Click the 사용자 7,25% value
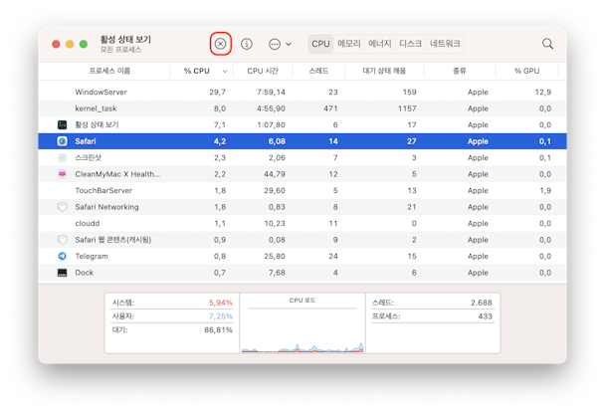Image resolution: width=605 pixels, height=414 pixels. coord(221,316)
